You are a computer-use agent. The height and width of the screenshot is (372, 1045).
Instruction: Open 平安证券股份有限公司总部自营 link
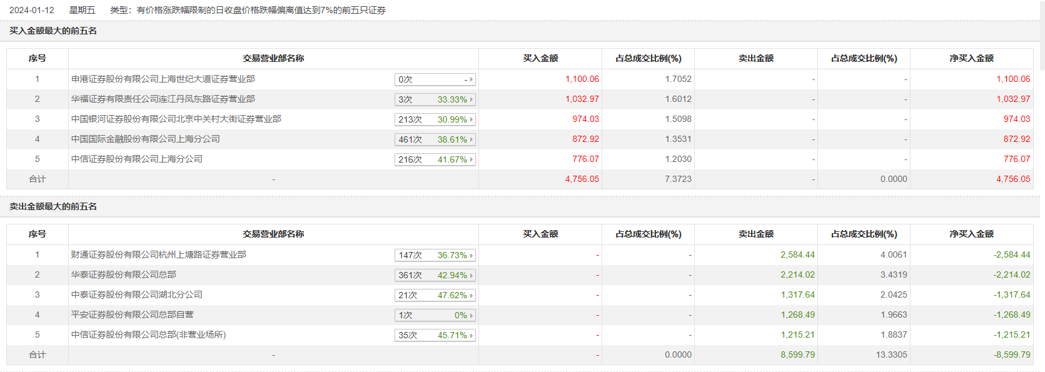[132, 314]
